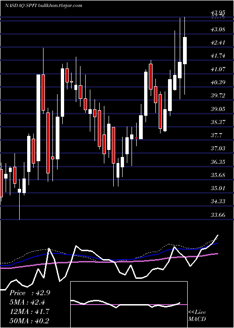Select the 40.39 price axis label
This screenshot has height=328, width=234.
[x=218, y=82]
